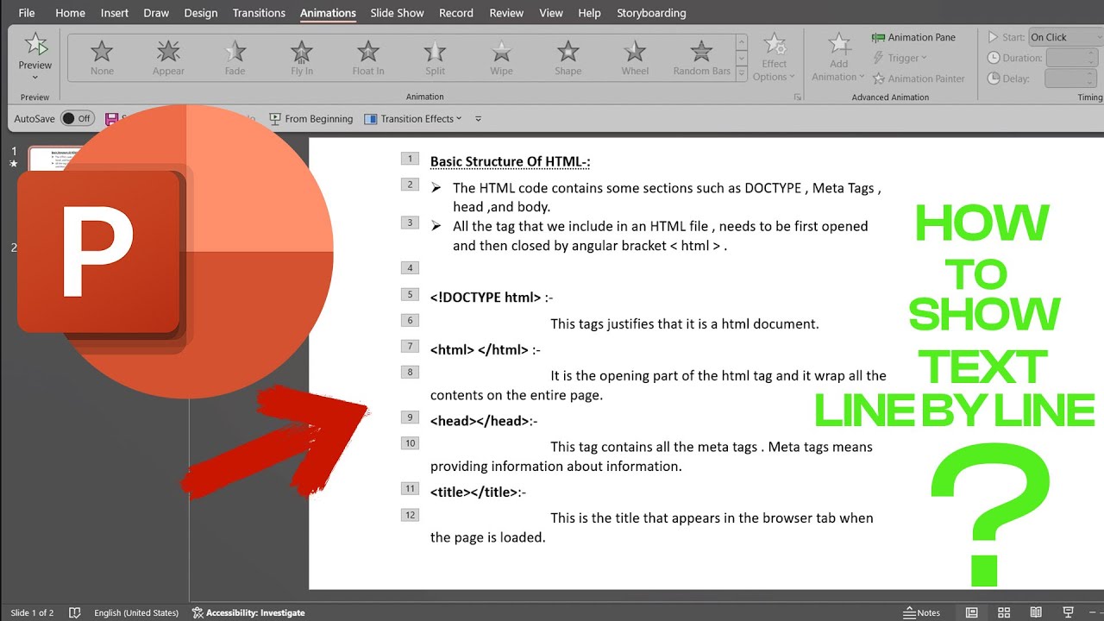Choose the Fly In animation
Viewport: 1104px width, 621px height.
(x=302, y=58)
